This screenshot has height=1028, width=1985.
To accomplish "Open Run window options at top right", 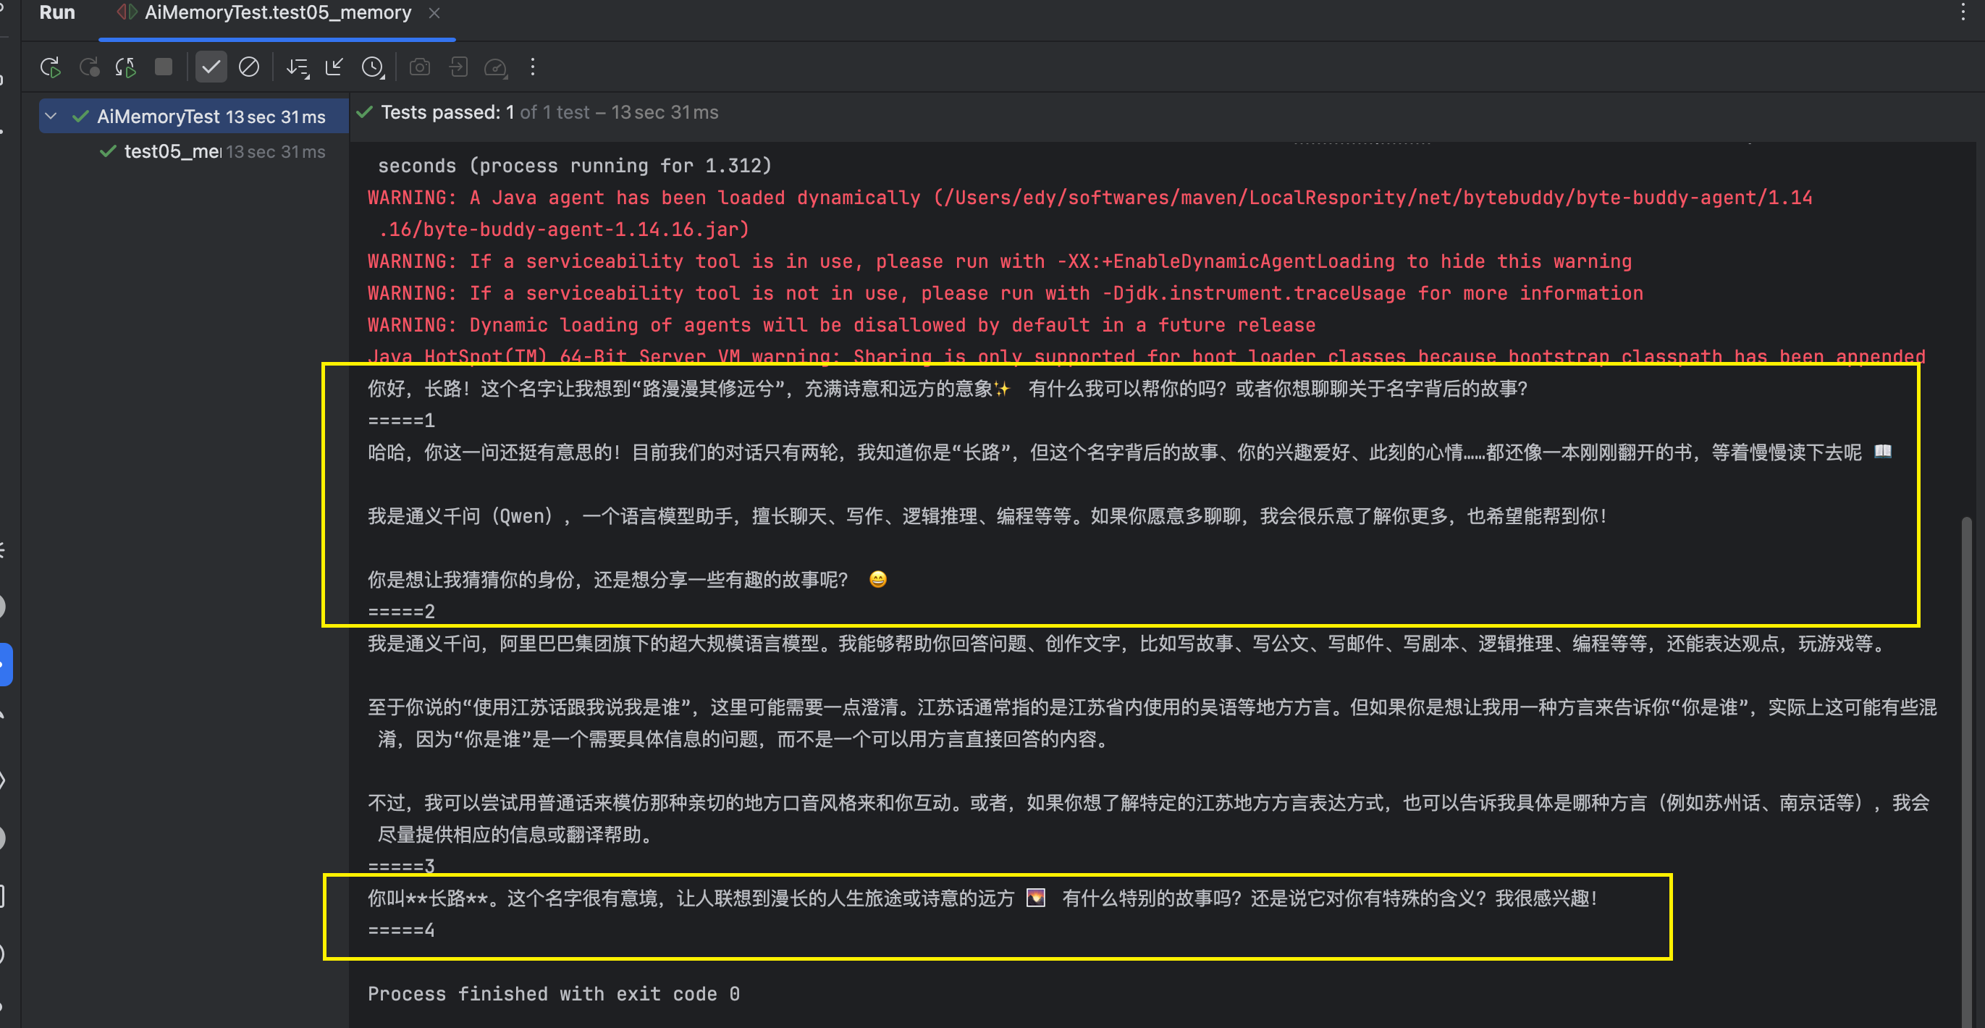I will click(1963, 13).
